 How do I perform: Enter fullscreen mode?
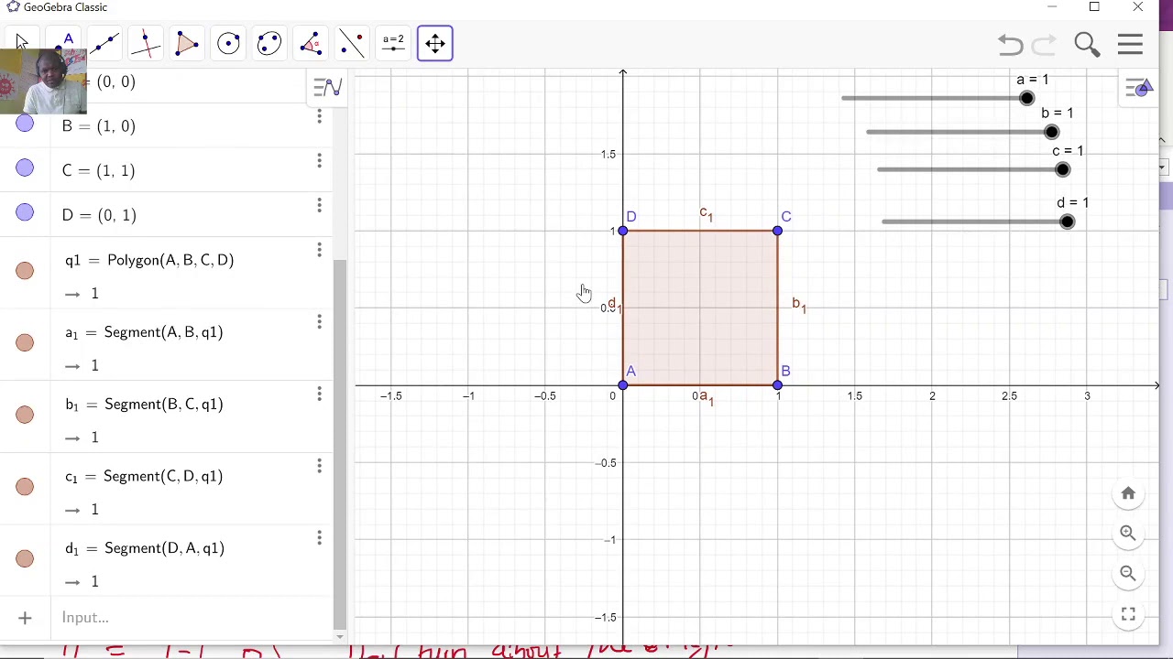[x=1128, y=614]
